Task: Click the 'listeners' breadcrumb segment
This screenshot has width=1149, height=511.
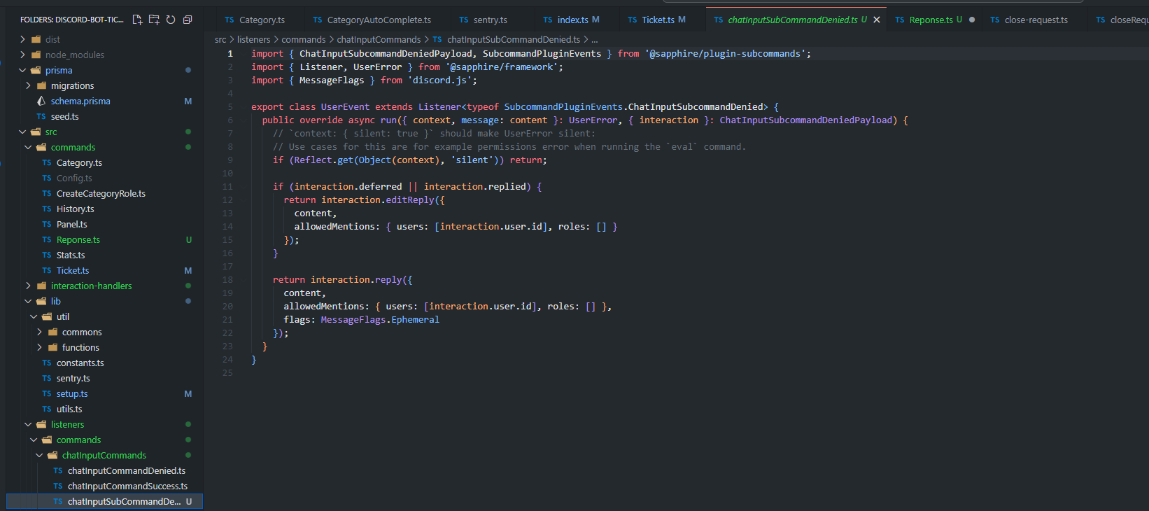Action: click(253, 39)
